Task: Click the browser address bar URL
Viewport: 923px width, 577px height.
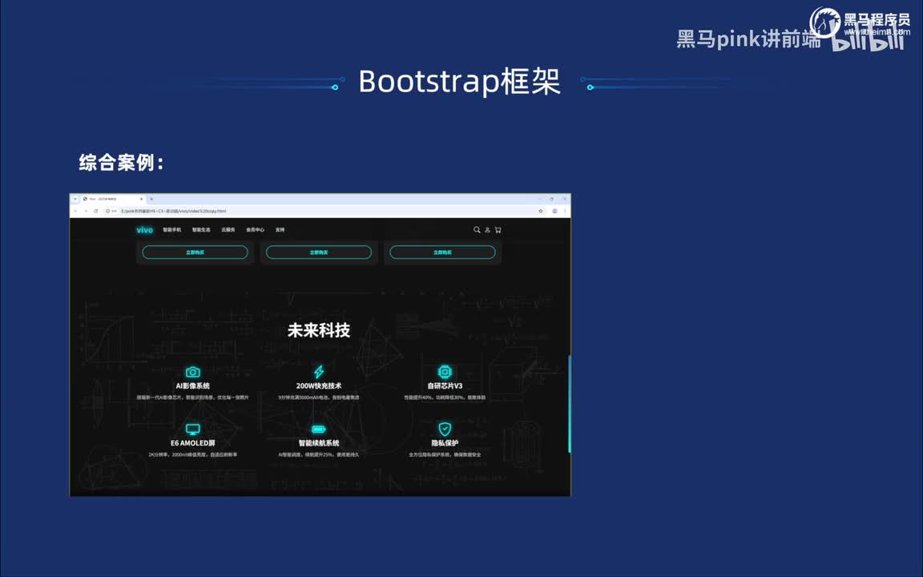Action: click(x=174, y=211)
